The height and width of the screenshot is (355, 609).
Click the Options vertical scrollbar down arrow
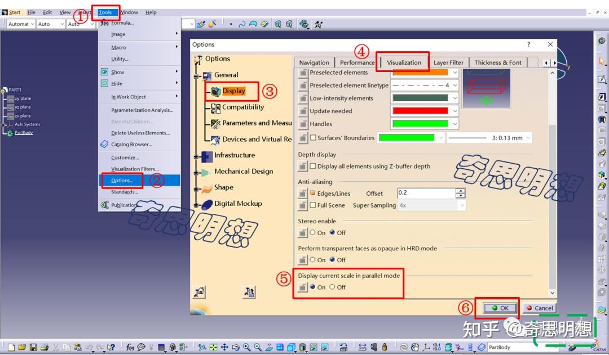click(552, 293)
